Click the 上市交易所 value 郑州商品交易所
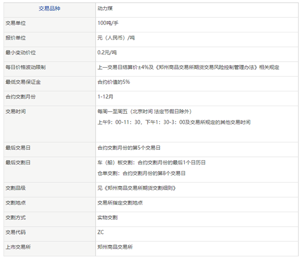The image size is (299, 257). pos(115,247)
